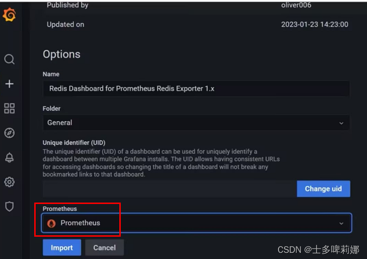Screen dimensions: 367x259
Task: Click the Prometheus flame data source icon
Action: [x=51, y=223]
